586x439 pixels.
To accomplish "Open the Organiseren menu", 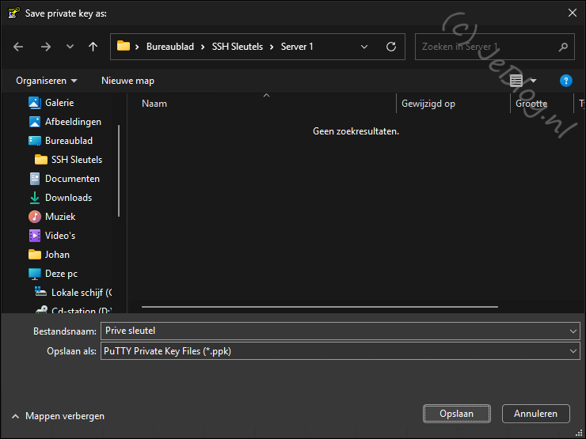I will (x=47, y=81).
